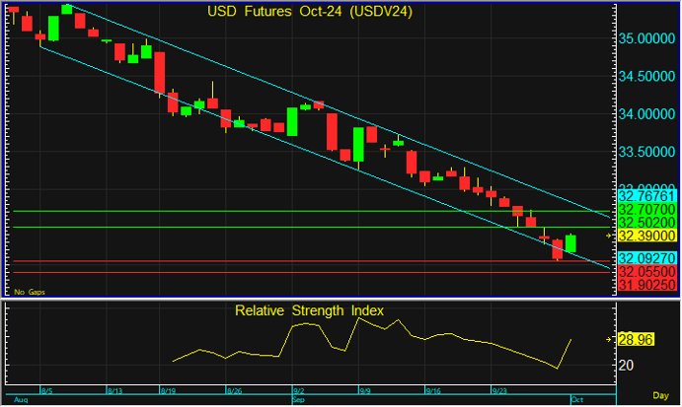Screen dimensions: 682x407
Task: Click the RSI current value arrow marker
Action: 609,339
